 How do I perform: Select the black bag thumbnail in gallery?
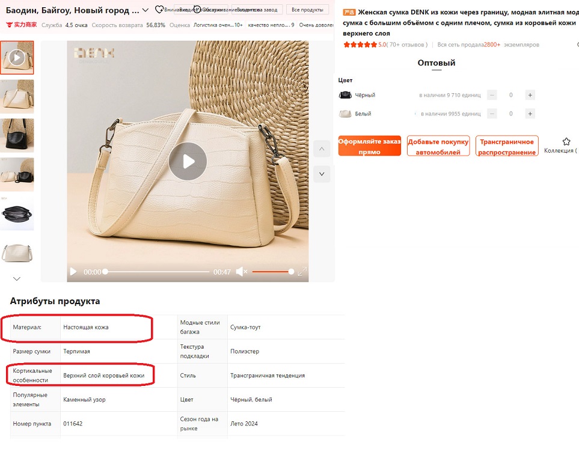pos(17,135)
